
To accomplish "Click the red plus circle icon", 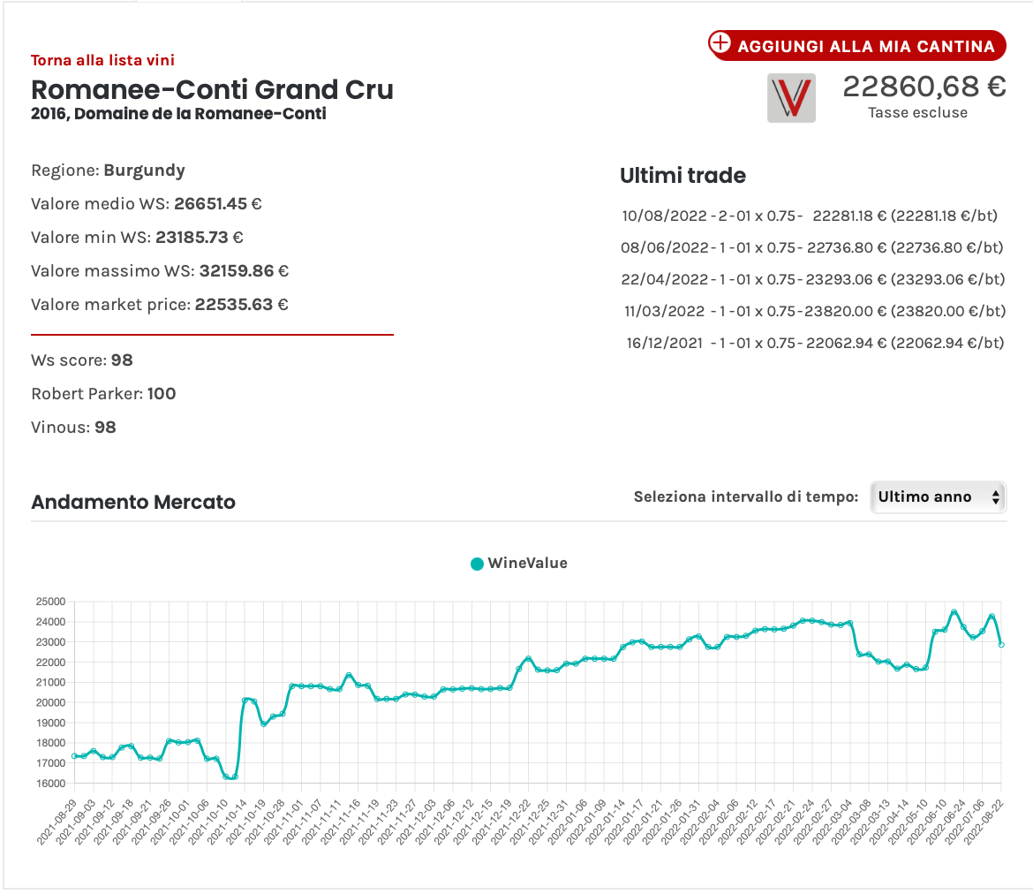I will tap(720, 43).
